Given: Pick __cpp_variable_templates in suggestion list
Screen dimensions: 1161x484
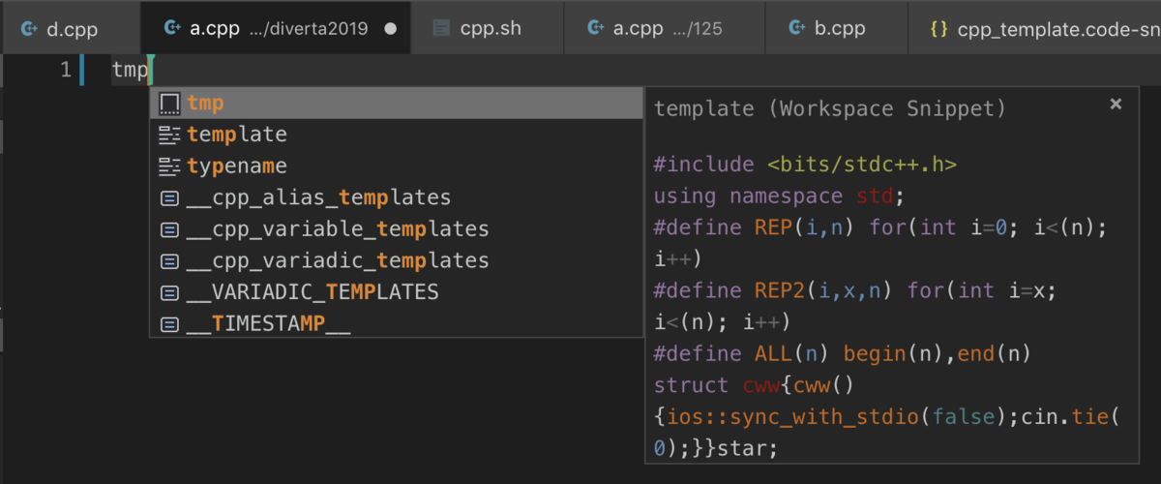Looking at the screenshot, I should pyautogui.click(x=338, y=229).
